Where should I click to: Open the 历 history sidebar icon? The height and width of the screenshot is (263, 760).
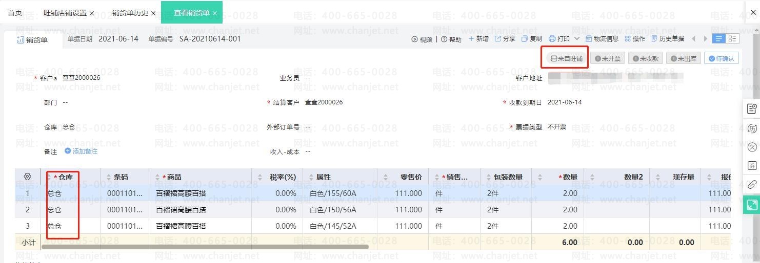point(752,128)
